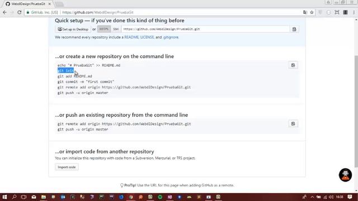Screen dimensions: 358x201
Task: Open the LICENSE link
Action: [x=147, y=37]
